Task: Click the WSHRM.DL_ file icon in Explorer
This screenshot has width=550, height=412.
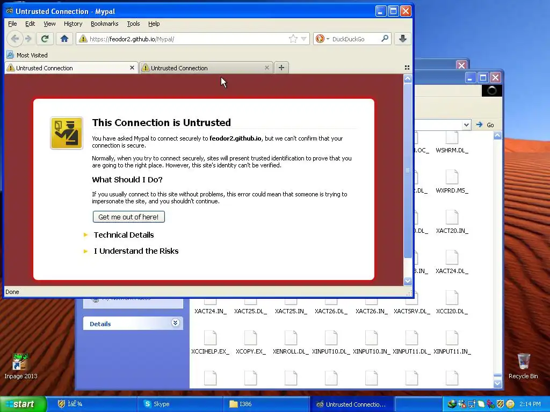Action: 452,138
